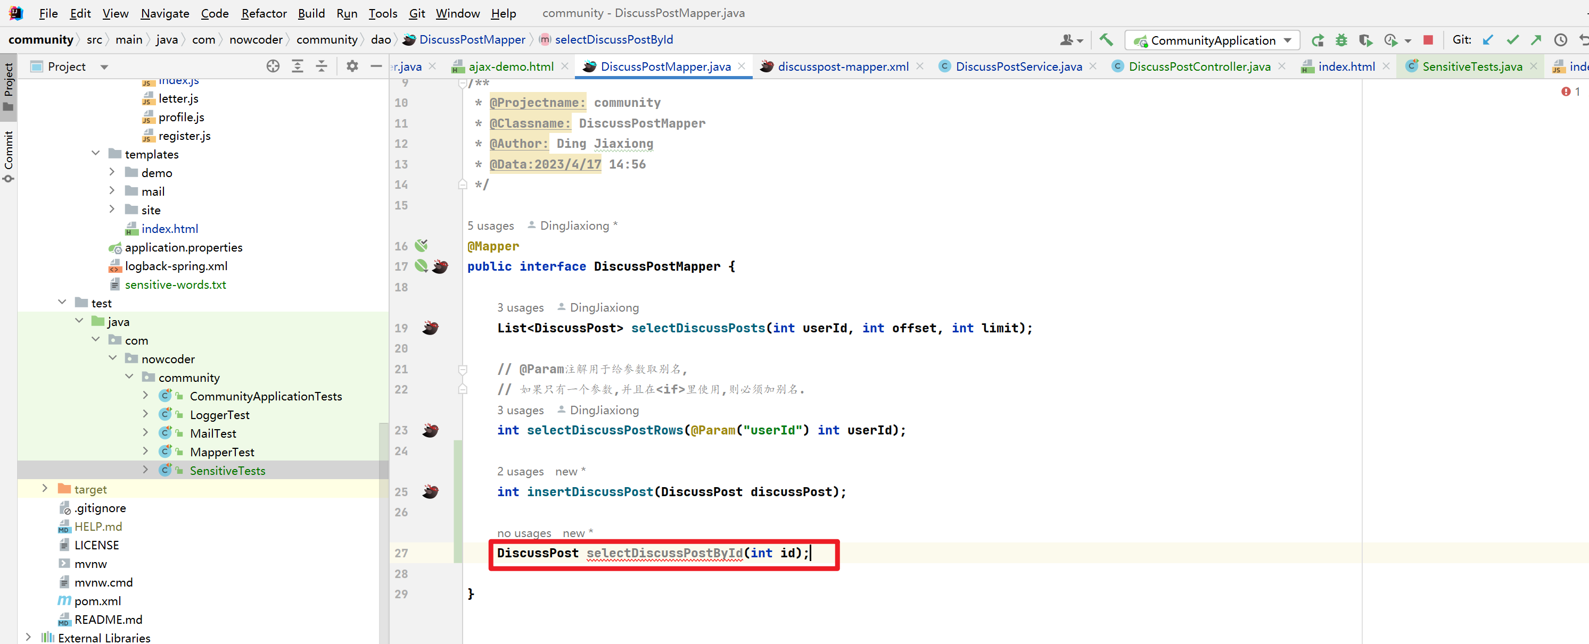Open CommunityApplication run configuration dropdown
Screen dimensions: 1589x644
pyautogui.click(x=1213, y=40)
